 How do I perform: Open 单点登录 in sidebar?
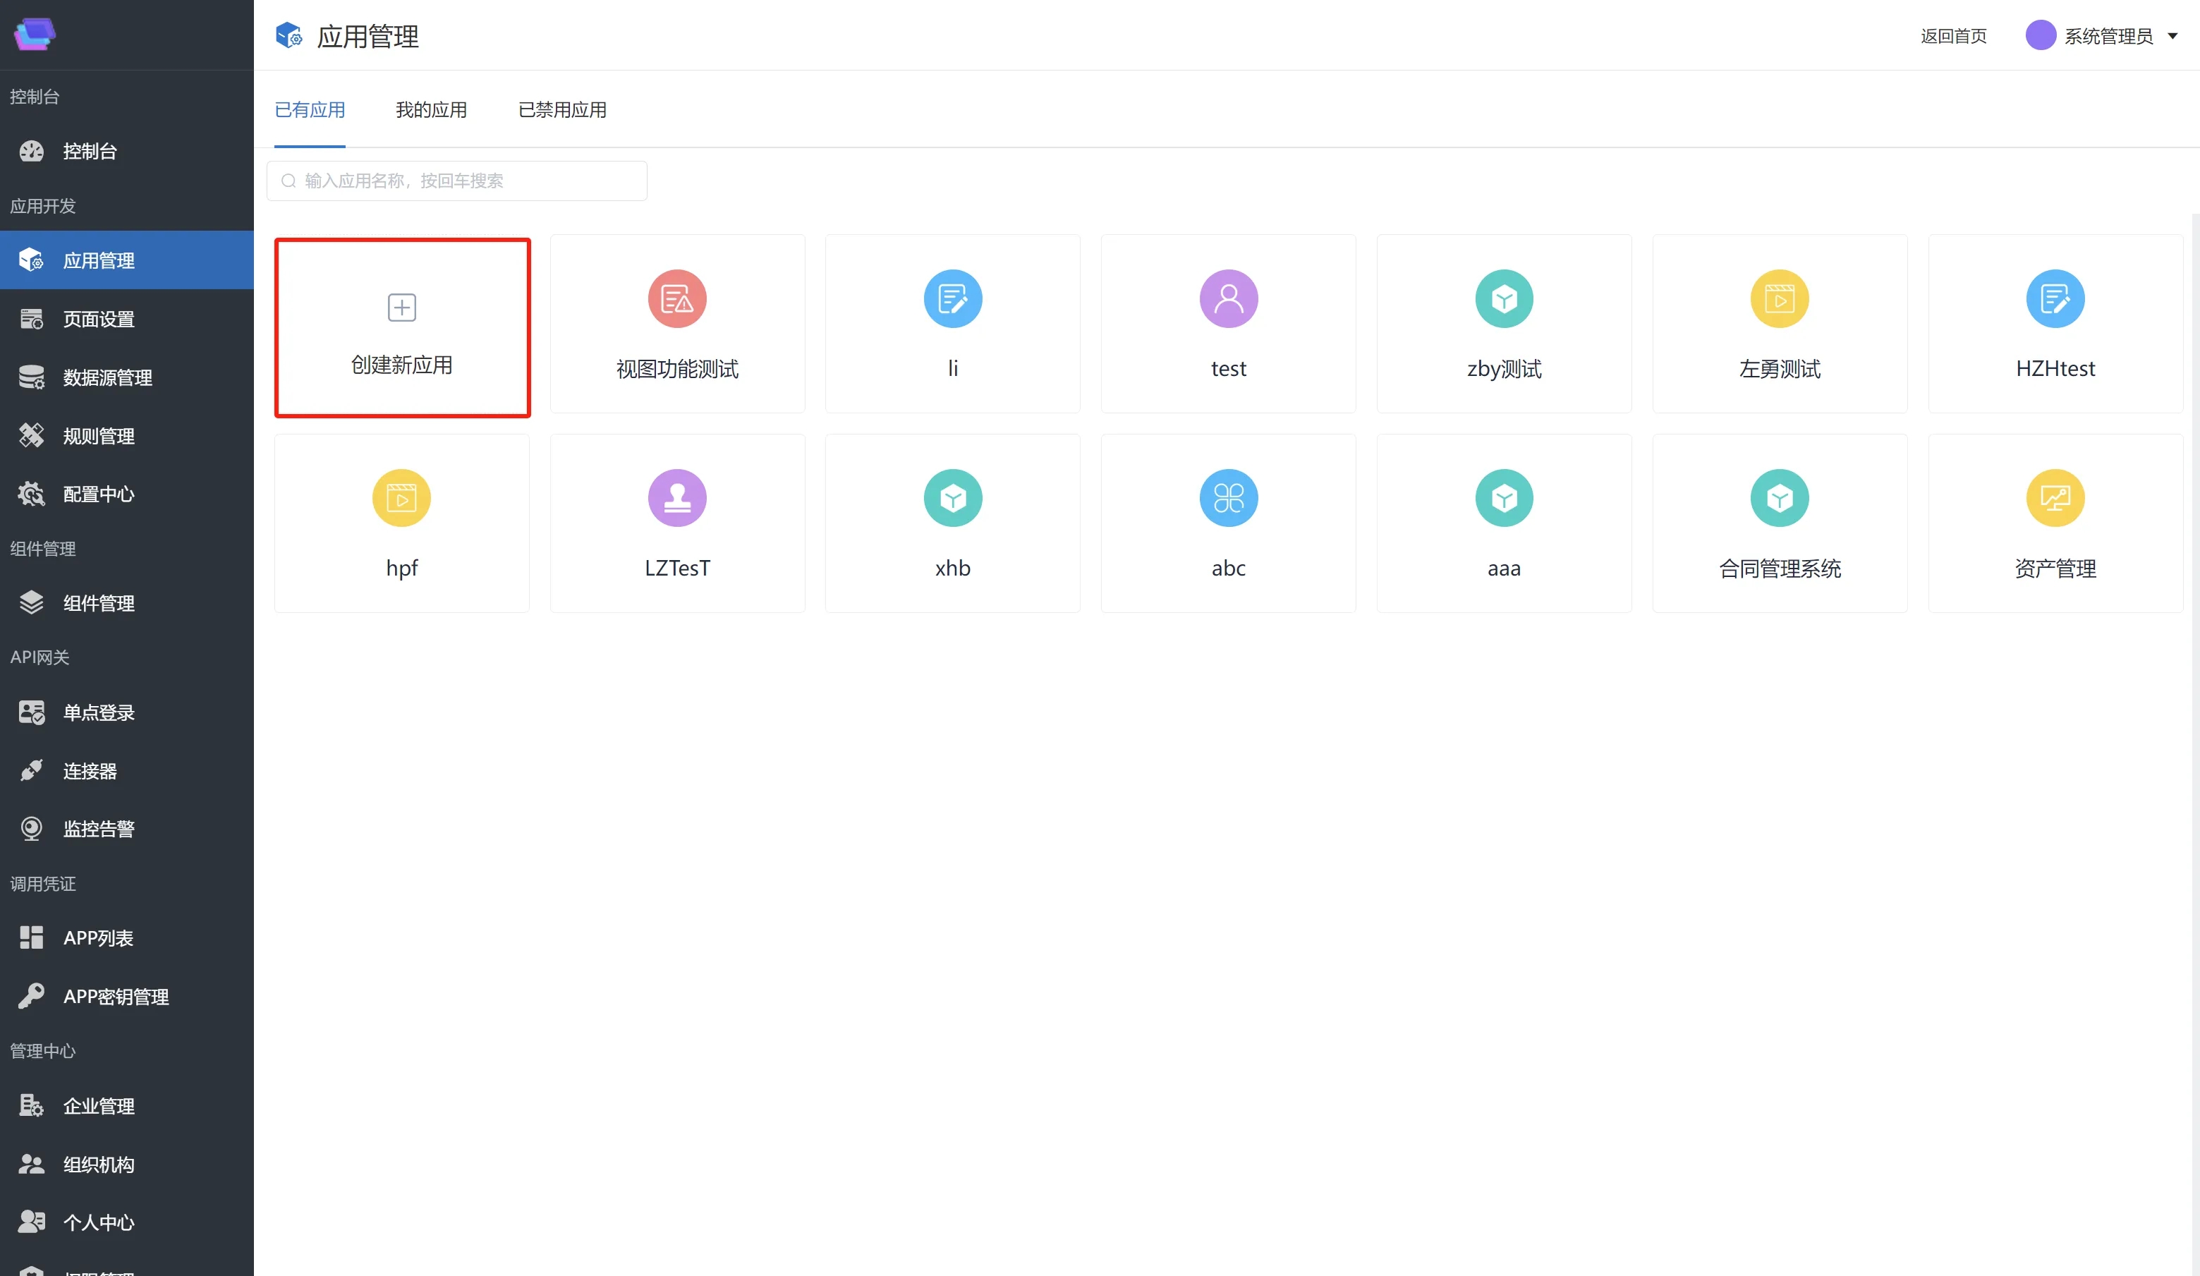99,713
